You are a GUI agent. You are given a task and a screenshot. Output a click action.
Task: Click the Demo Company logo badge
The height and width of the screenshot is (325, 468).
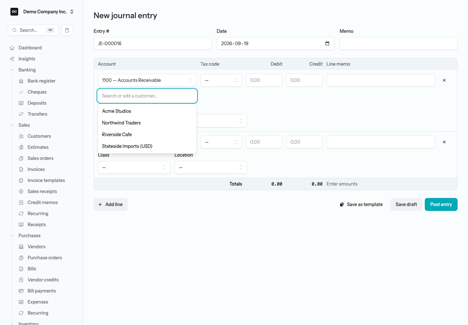[x=14, y=12]
